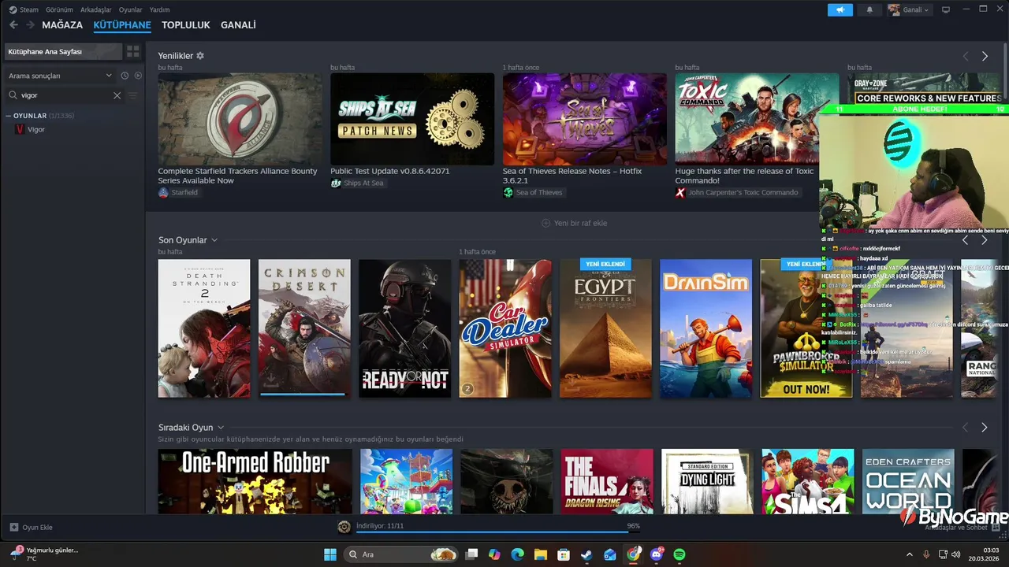
Task: Click Yenilikler shelf left arrow
Action: (966, 56)
